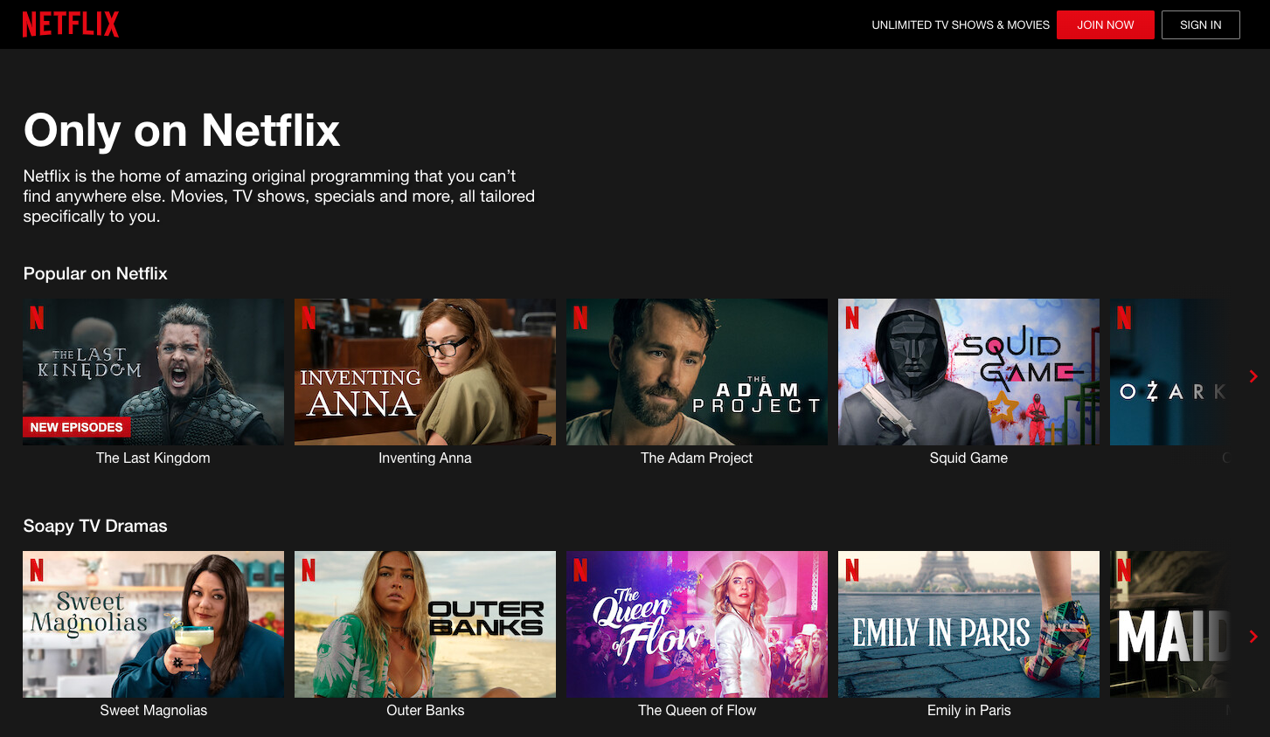
Task: Open the Maid thumbnail
Action: 1169,624
